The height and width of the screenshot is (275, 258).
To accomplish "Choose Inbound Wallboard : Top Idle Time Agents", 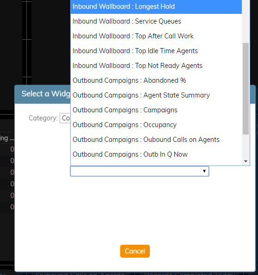I will 156,51.
